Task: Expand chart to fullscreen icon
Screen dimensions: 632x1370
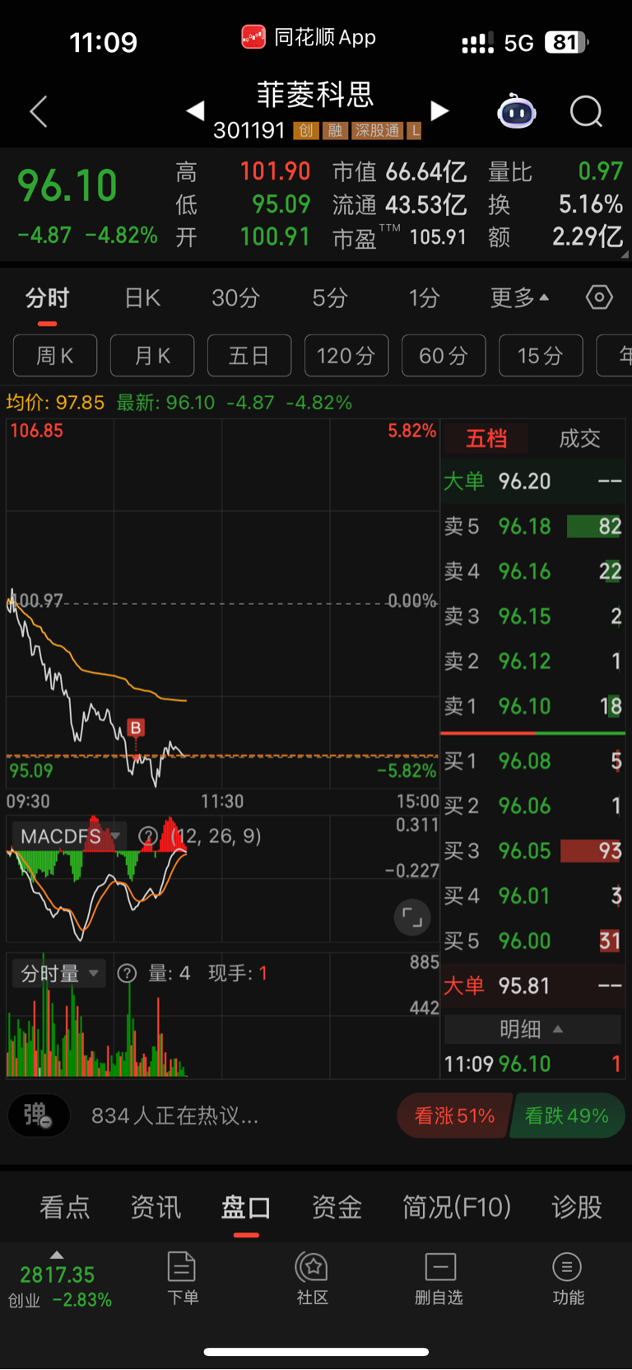Action: (411, 917)
